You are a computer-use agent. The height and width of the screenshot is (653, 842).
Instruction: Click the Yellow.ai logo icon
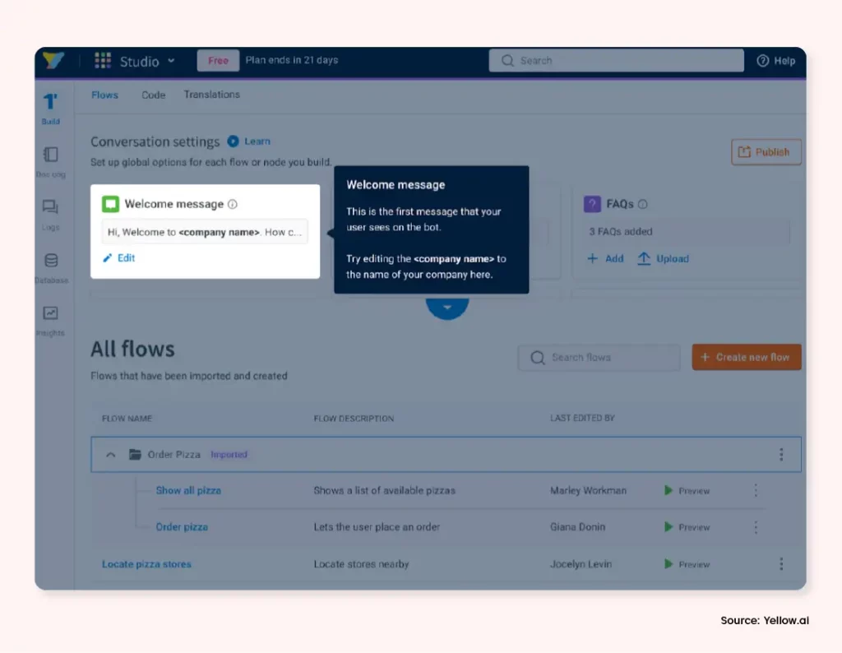coord(53,60)
